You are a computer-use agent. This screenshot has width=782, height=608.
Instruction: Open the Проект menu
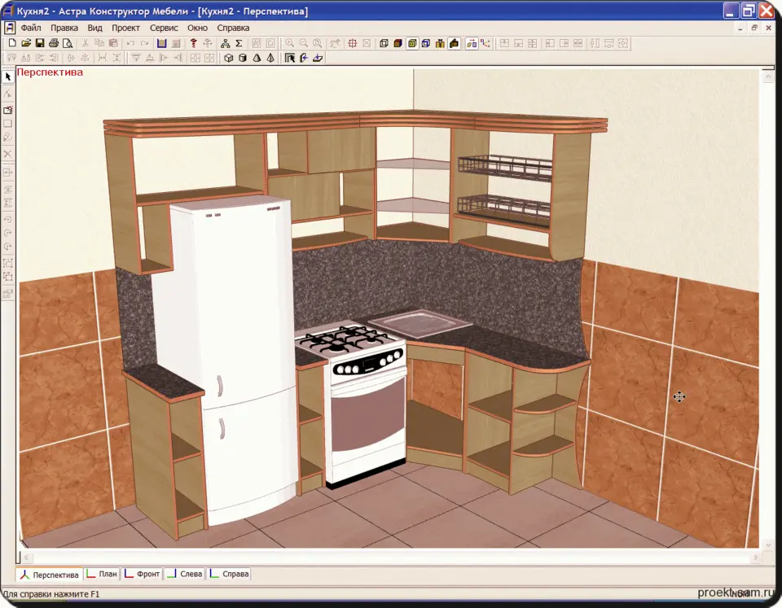pos(125,28)
